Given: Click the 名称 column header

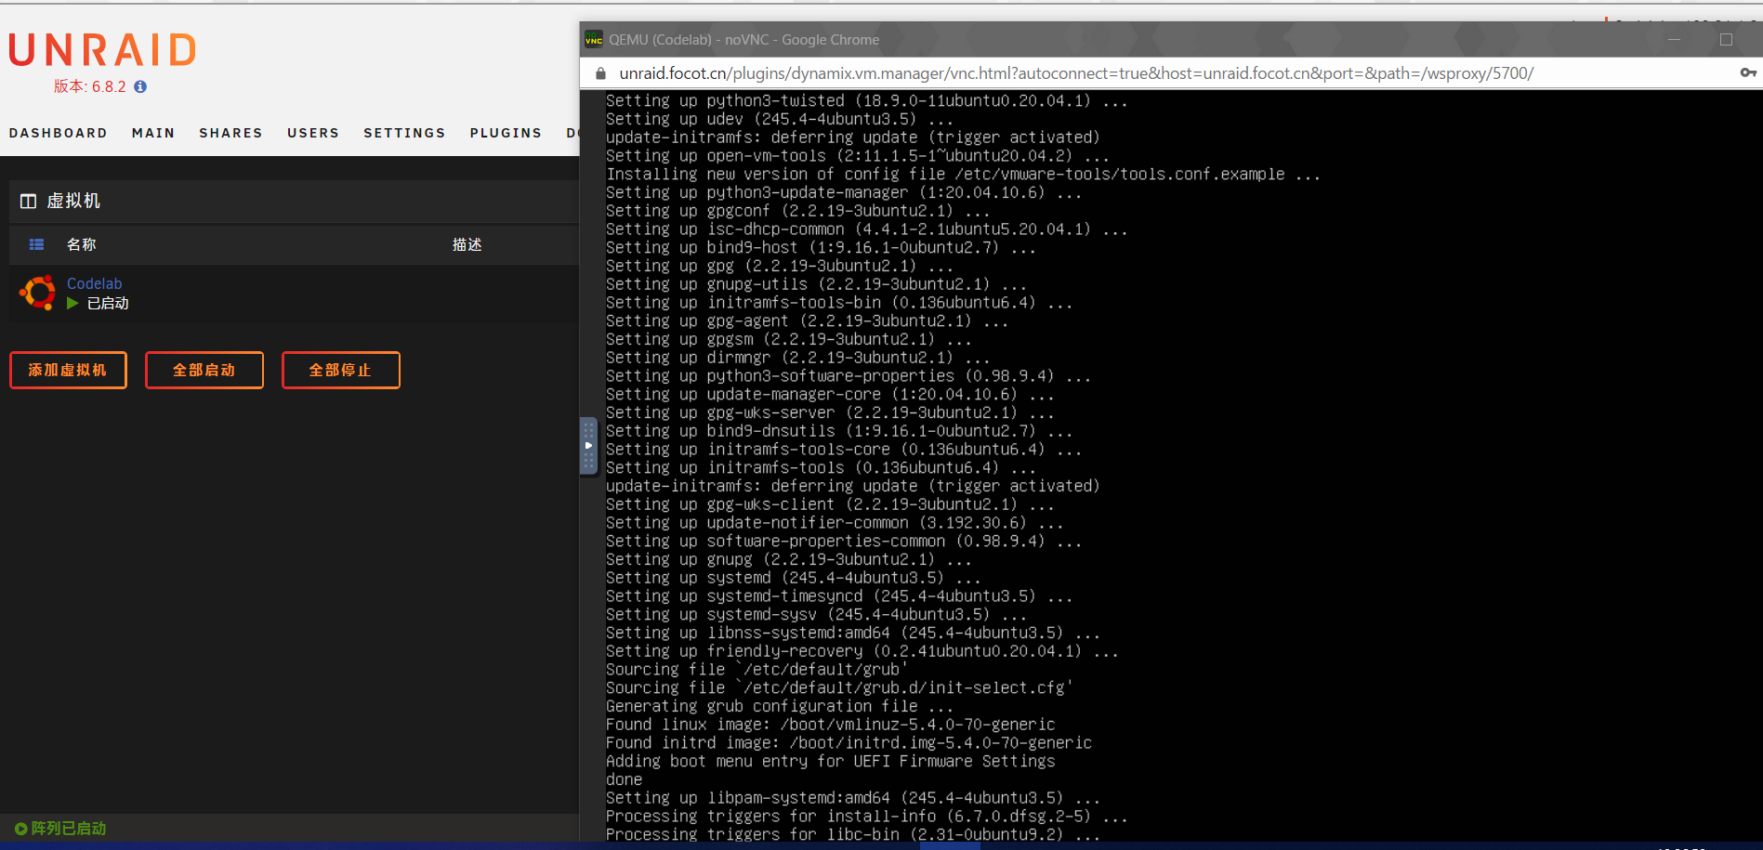Looking at the screenshot, I should coord(82,244).
